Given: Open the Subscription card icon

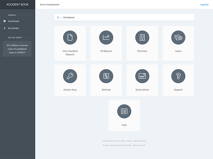Looking at the screenshot, I should (142, 76).
